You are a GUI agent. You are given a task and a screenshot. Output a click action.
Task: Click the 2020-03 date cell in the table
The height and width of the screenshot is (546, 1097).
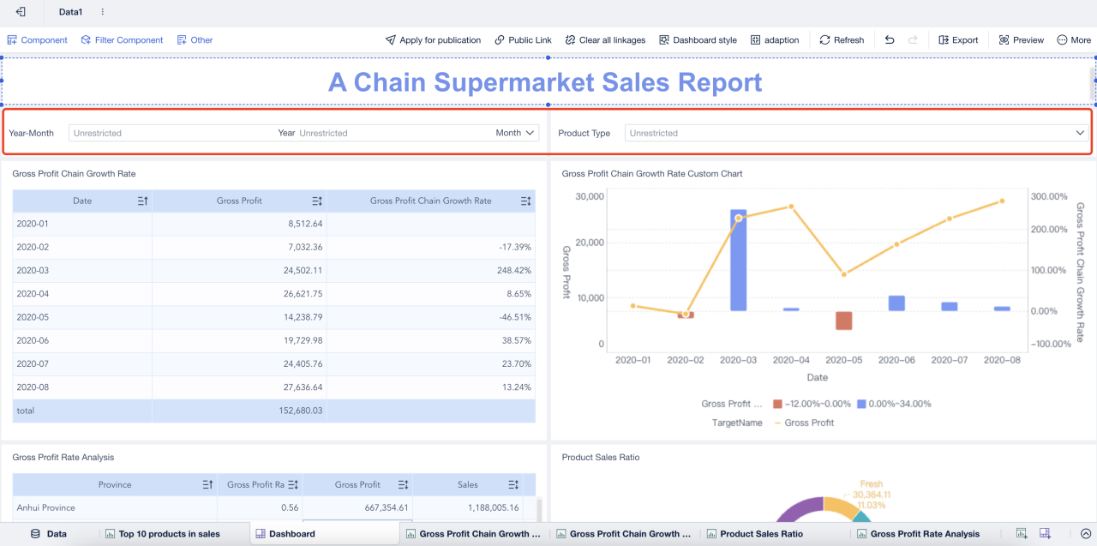coord(82,271)
